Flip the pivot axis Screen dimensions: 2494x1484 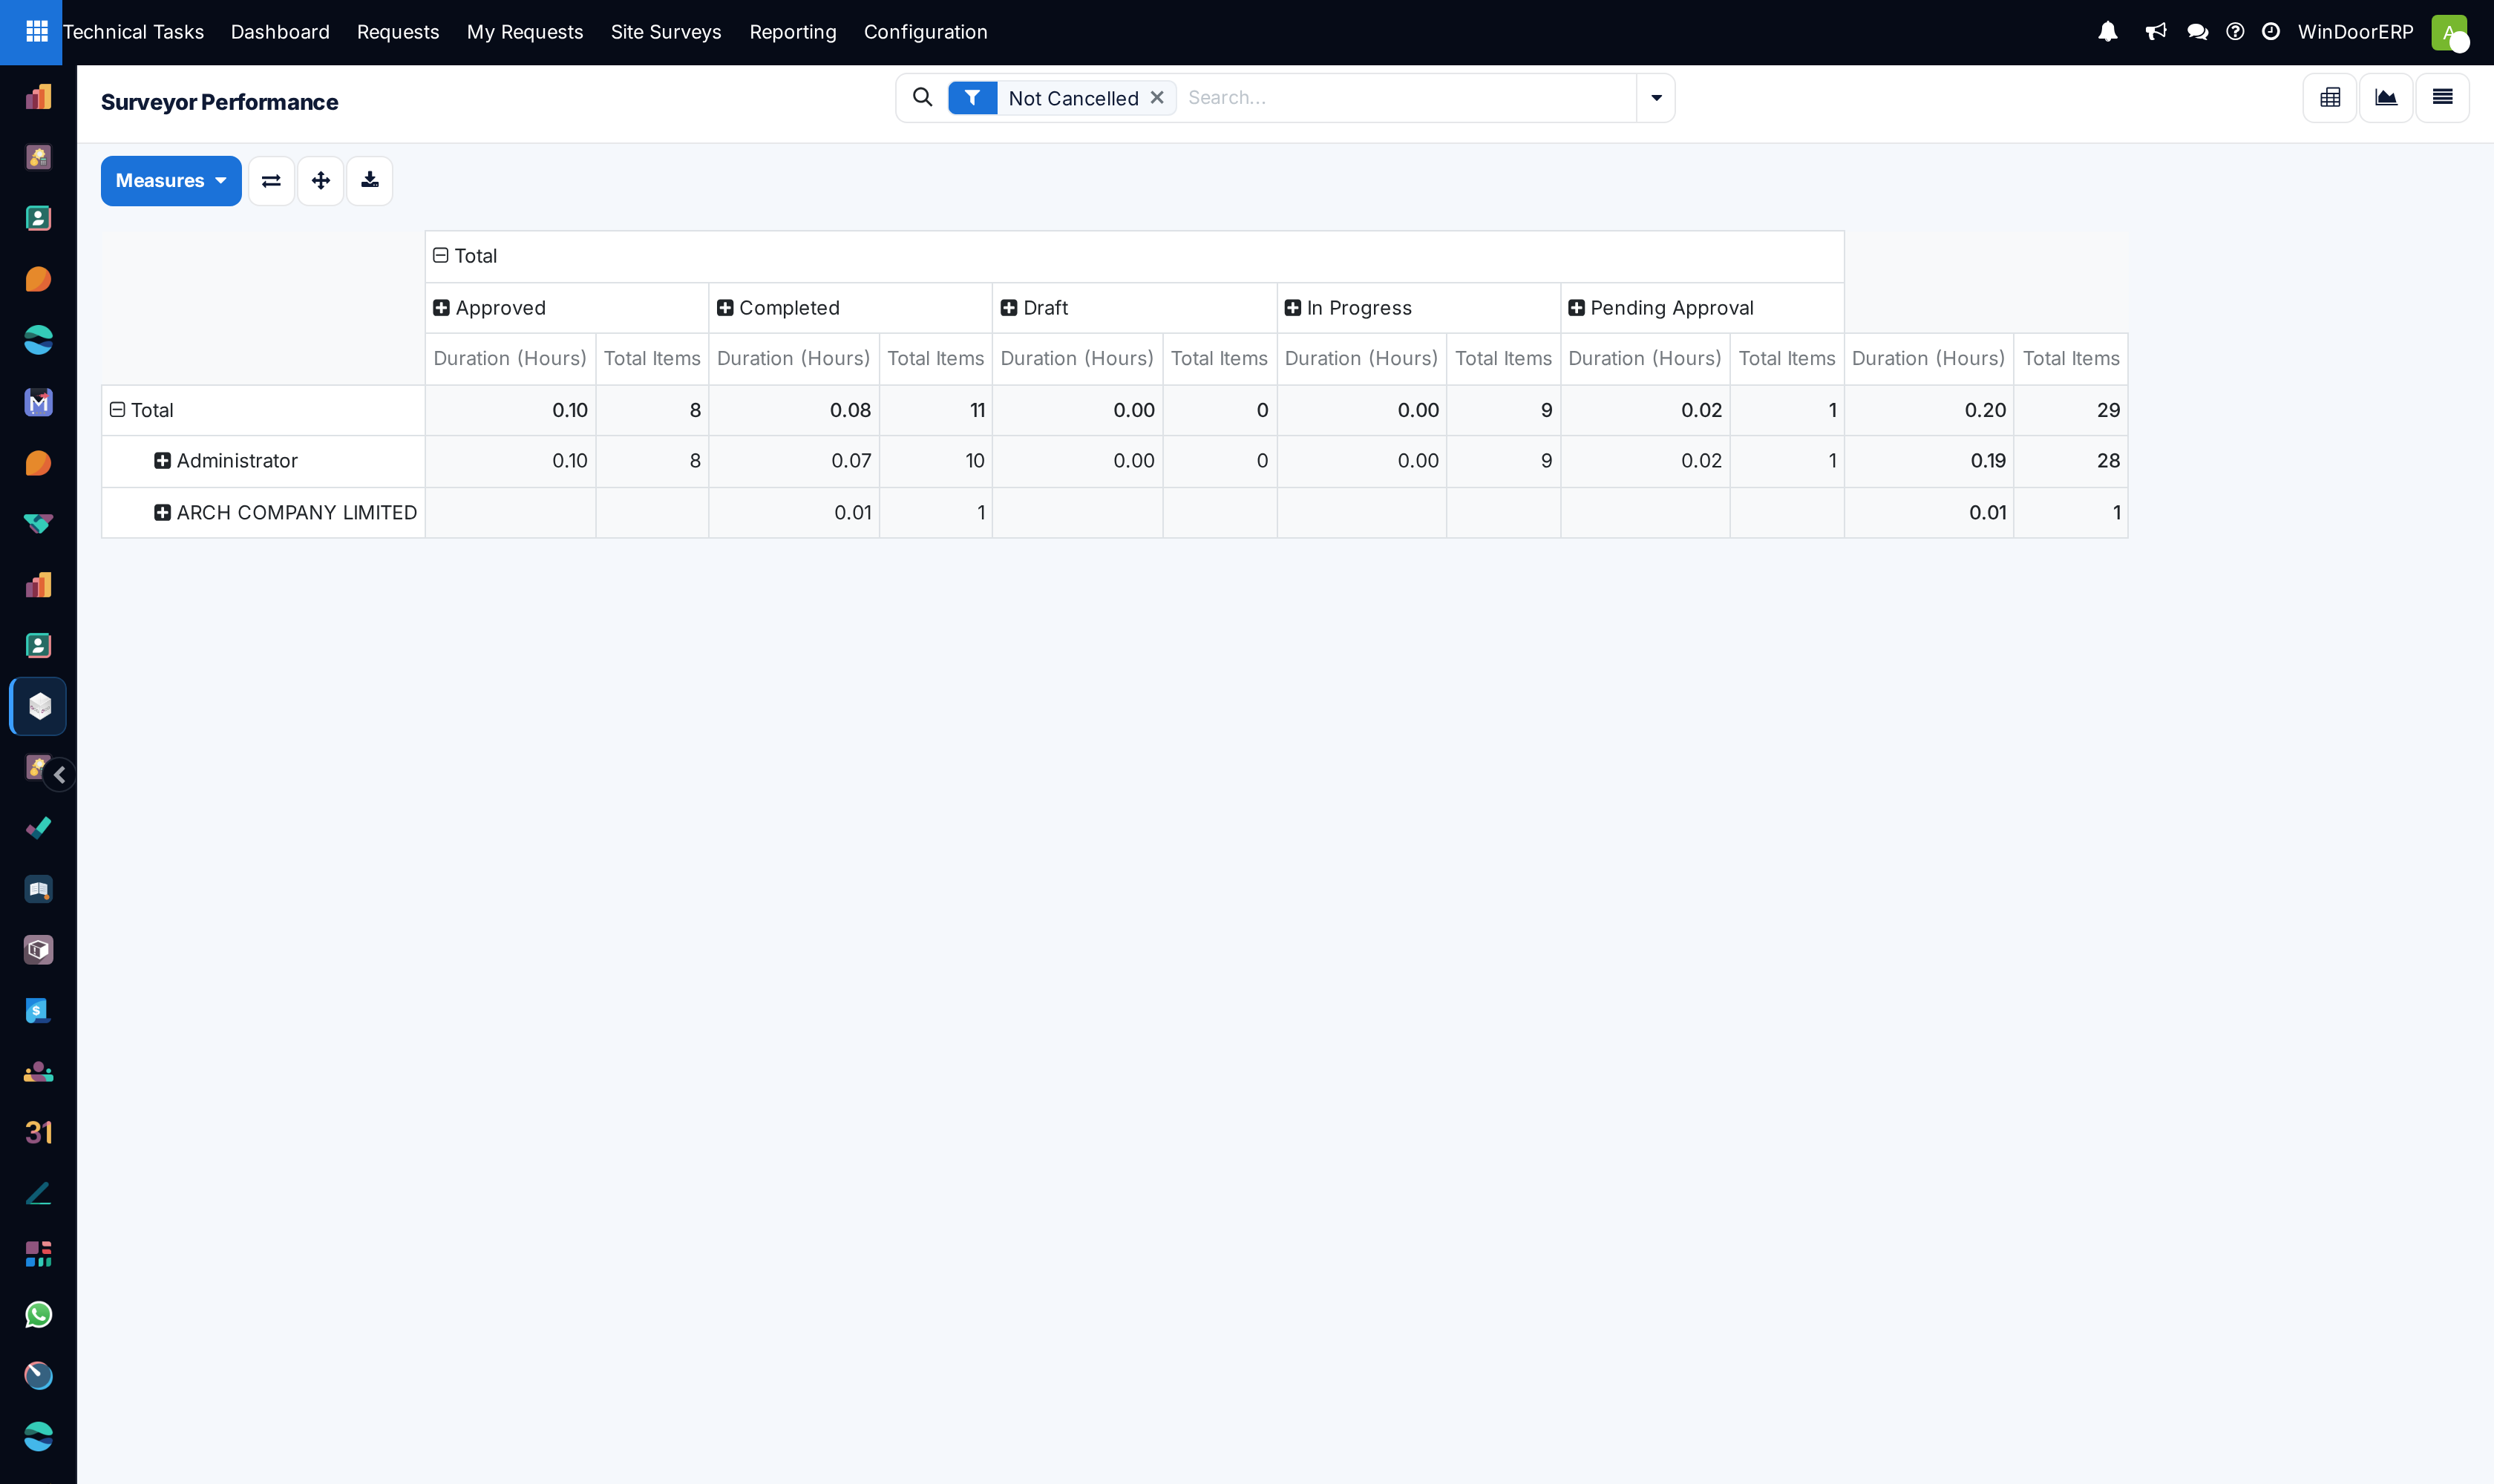(271, 181)
